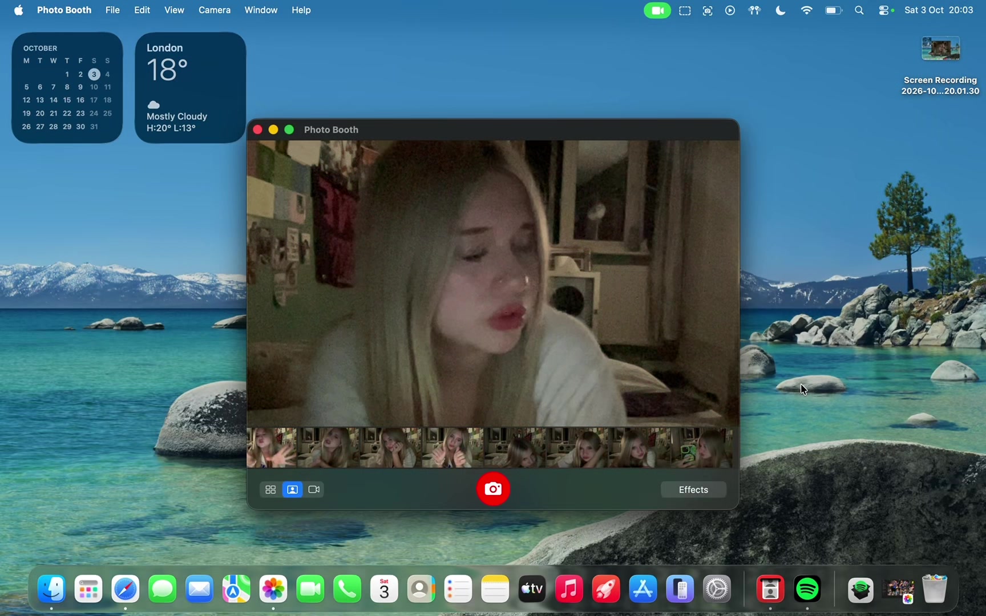Screen dimensions: 986x616
Task: Launch FaceTime from the Dock
Action: [x=310, y=589]
